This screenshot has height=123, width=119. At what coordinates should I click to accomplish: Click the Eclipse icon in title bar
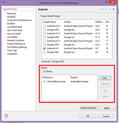(3, 3)
